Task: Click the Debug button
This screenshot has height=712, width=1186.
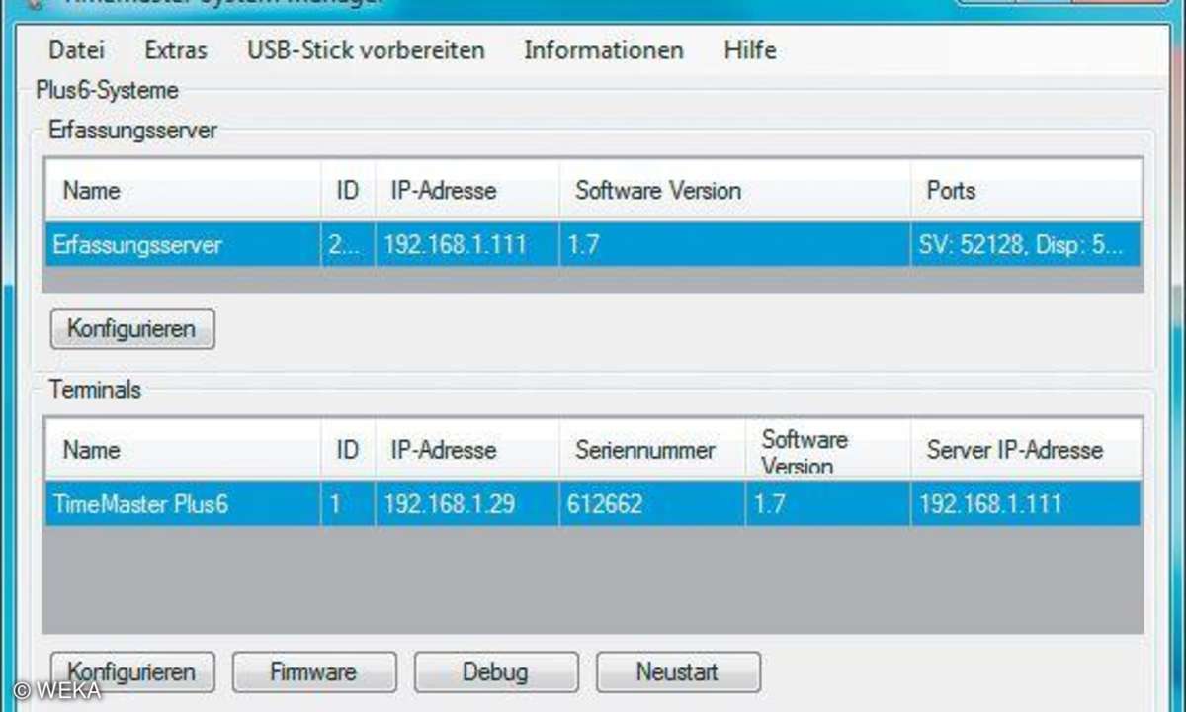Action: tap(495, 672)
